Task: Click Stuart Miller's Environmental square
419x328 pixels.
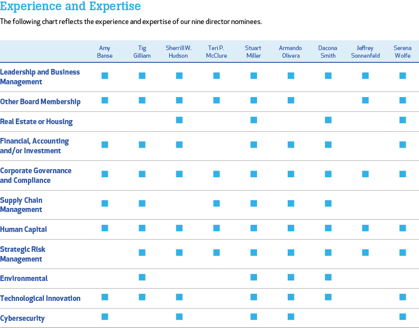Action: tap(253, 277)
